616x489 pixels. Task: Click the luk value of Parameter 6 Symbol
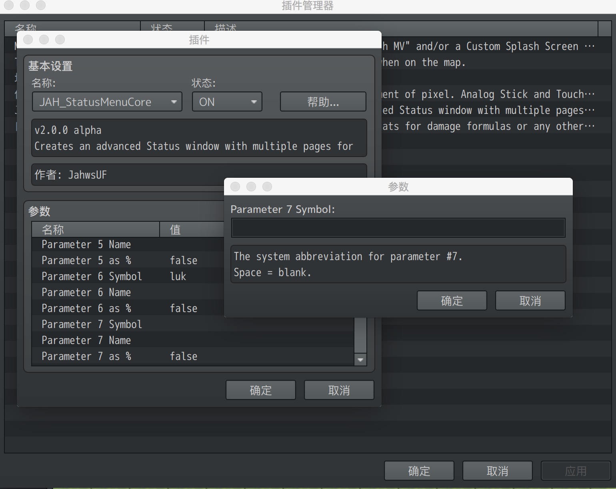(178, 276)
